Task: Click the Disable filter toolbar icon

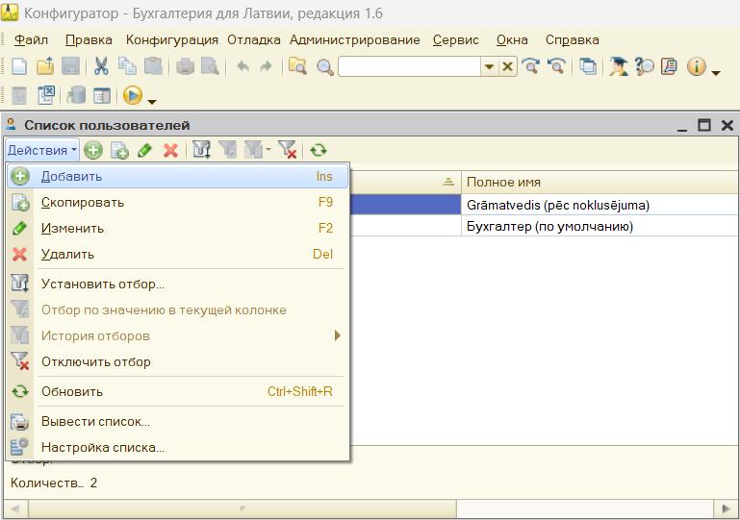Action: pyautogui.click(x=287, y=150)
